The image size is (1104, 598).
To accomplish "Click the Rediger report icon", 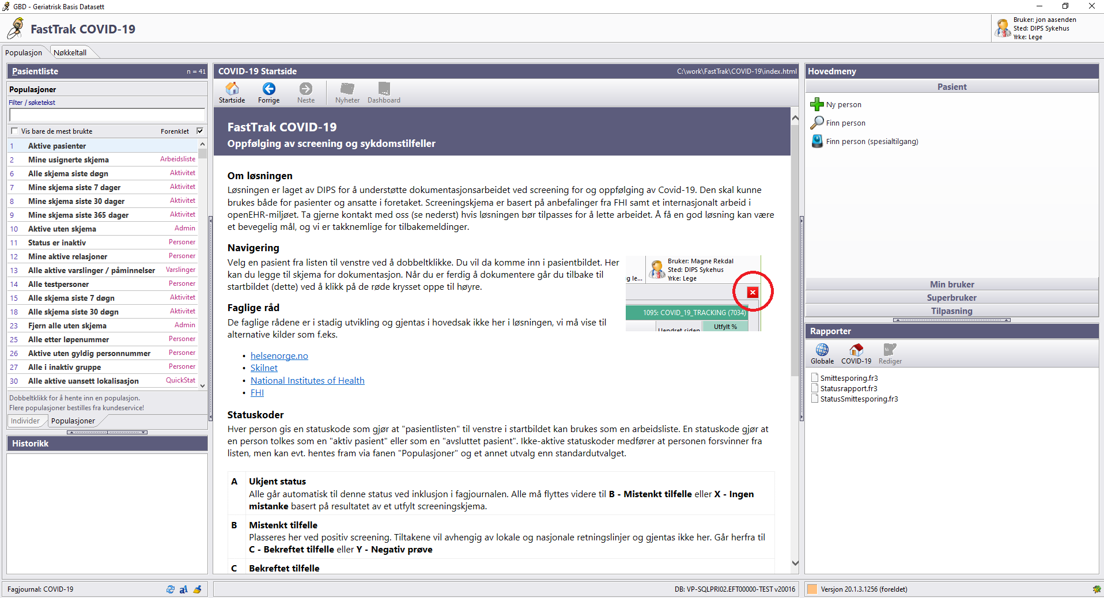I will pyautogui.click(x=890, y=350).
